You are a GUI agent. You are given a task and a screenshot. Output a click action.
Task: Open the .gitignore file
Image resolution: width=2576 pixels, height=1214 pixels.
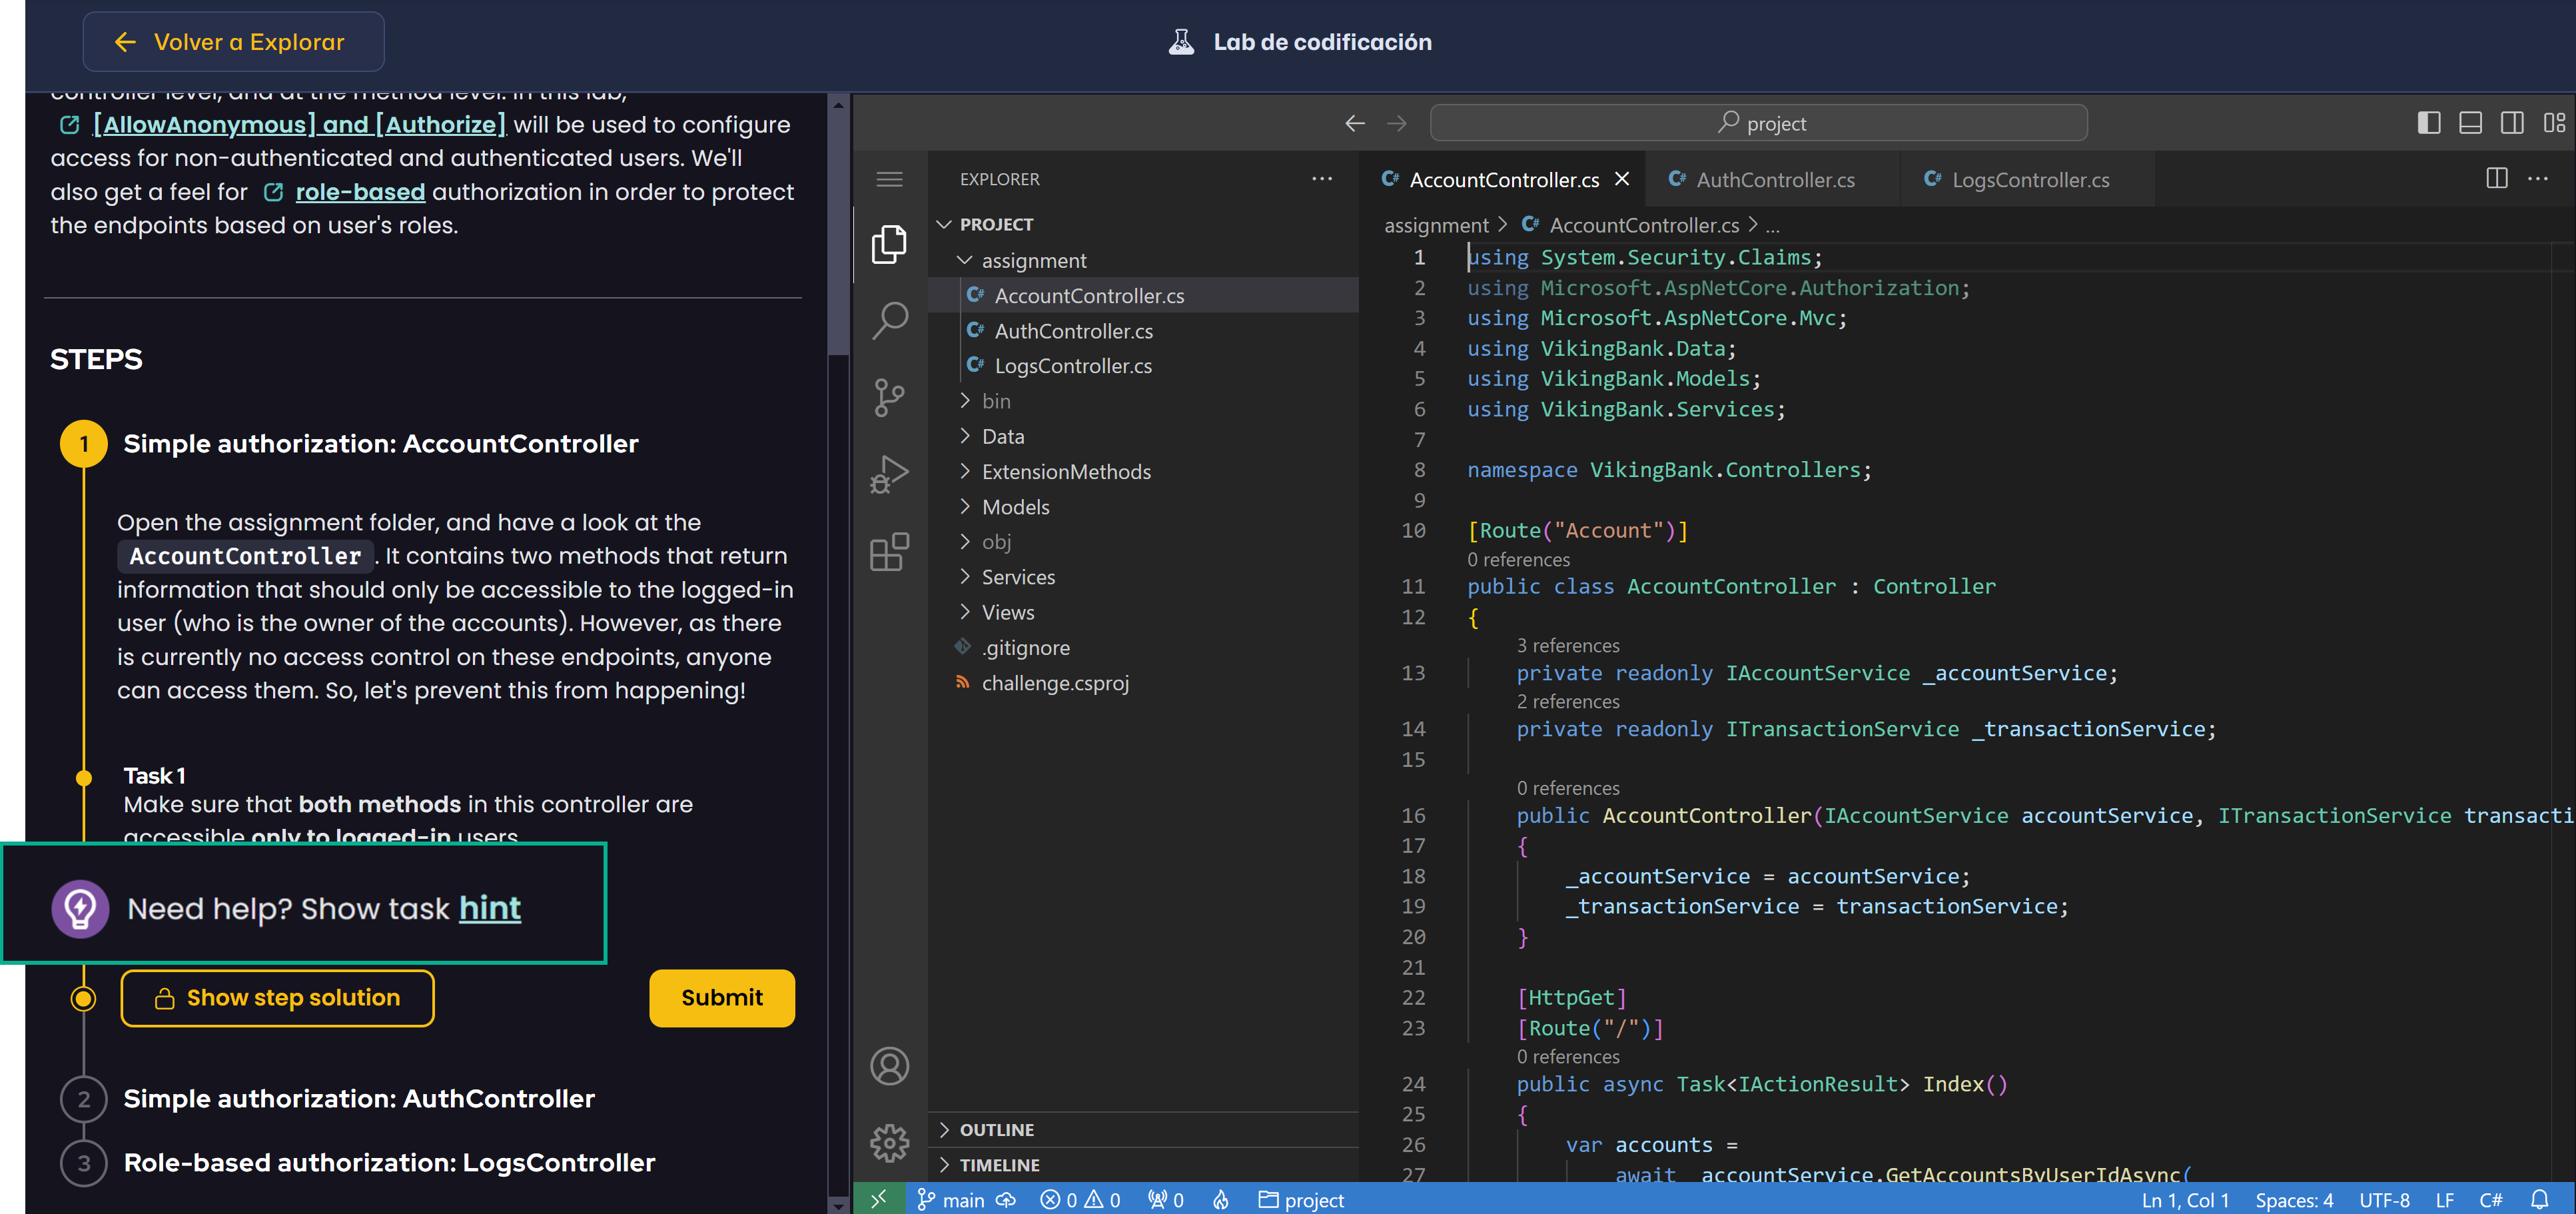pyautogui.click(x=1143, y=647)
